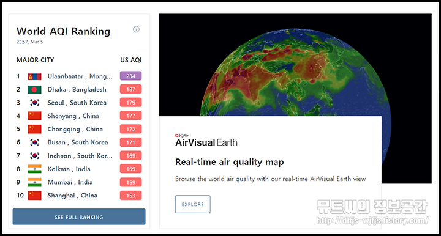Viewport: 441px width, 236px height.
Task: Click the China flag next to Chongqing
Action: pos(34,129)
